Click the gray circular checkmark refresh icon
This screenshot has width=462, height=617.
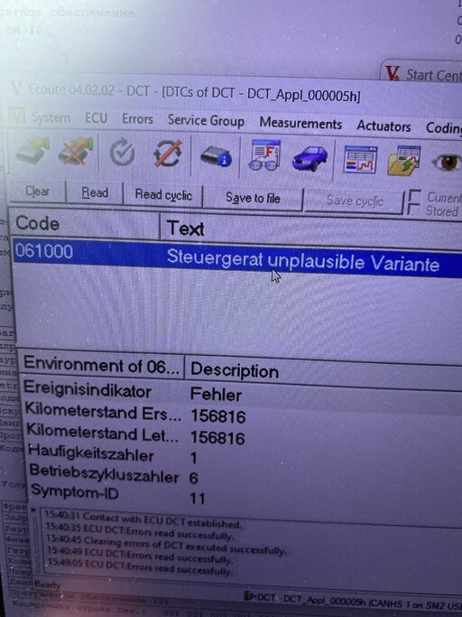[x=123, y=153]
